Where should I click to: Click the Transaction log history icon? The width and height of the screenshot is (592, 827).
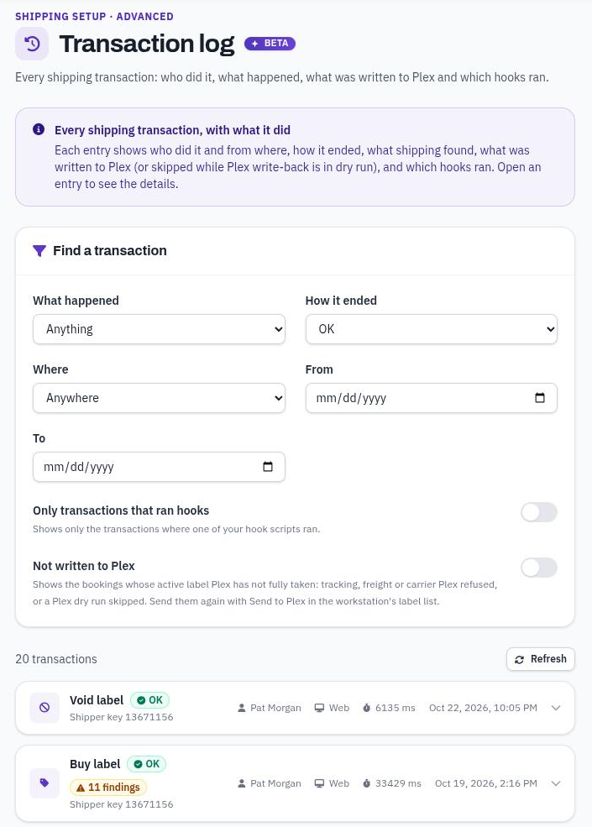click(32, 44)
